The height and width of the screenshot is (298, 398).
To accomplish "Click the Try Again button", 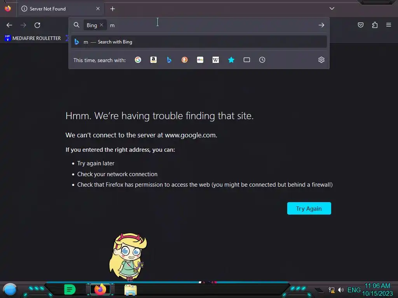I will tap(309, 208).
